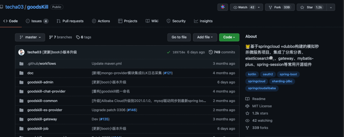
Task: Switch to the Issues tab
Action: [x=37, y=21]
